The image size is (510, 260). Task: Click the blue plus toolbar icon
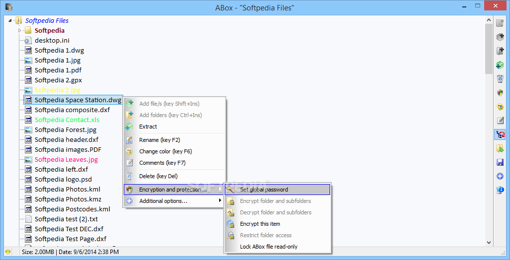tap(500, 176)
